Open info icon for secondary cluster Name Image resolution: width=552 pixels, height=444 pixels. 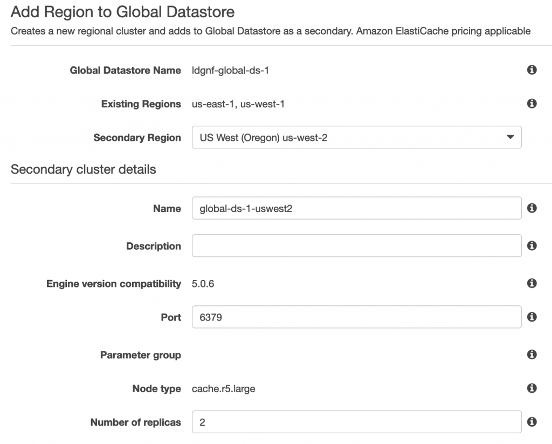point(532,208)
